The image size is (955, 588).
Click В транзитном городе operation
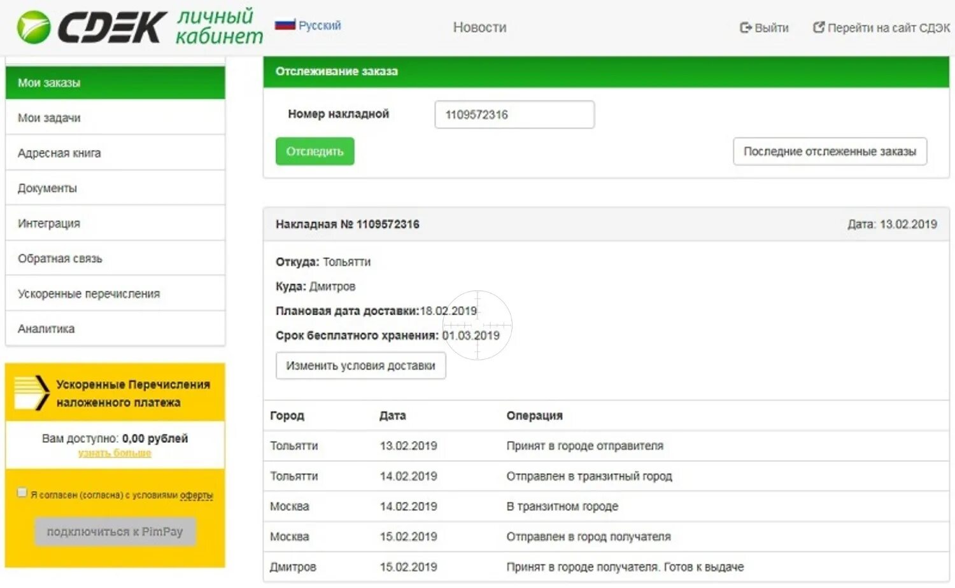[562, 507]
